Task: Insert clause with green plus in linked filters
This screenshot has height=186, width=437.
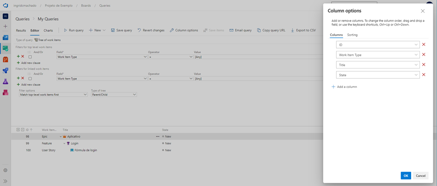Action: tap(18, 78)
